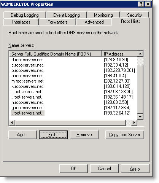Open the Event Logging tab
Screen dimensions: 159x183
[x=67, y=15]
